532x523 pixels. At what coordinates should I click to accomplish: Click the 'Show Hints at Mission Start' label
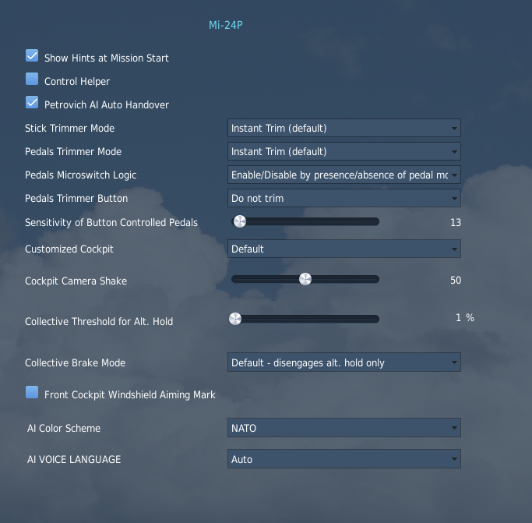click(x=106, y=58)
